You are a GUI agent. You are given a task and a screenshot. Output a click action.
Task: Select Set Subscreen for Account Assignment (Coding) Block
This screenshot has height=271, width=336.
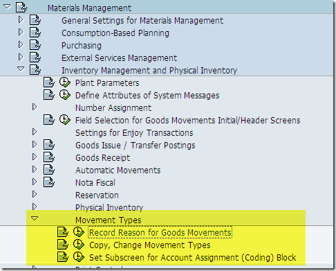(193, 258)
